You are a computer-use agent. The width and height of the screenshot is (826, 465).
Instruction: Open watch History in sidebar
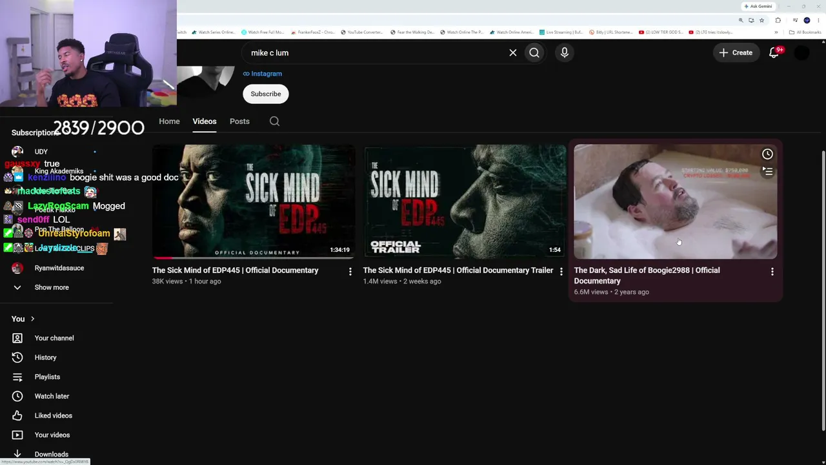pos(45,357)
